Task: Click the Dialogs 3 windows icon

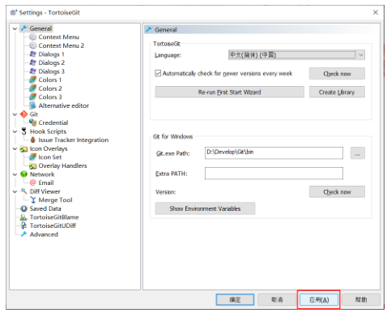Action: (x=32, y=71)
